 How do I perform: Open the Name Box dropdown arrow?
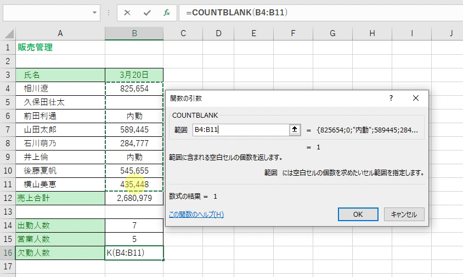[95, 12]
